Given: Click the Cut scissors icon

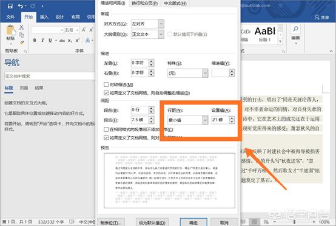Looking at the screenshot, I should (21, 27).
